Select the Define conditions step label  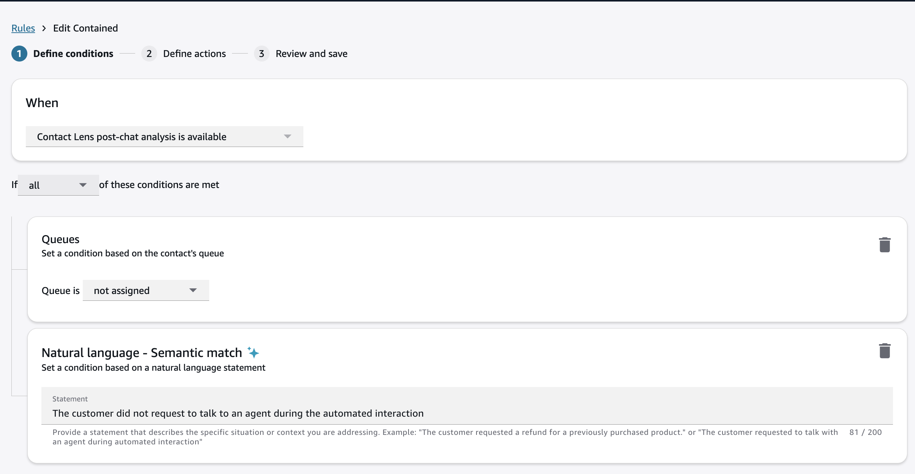73,54
